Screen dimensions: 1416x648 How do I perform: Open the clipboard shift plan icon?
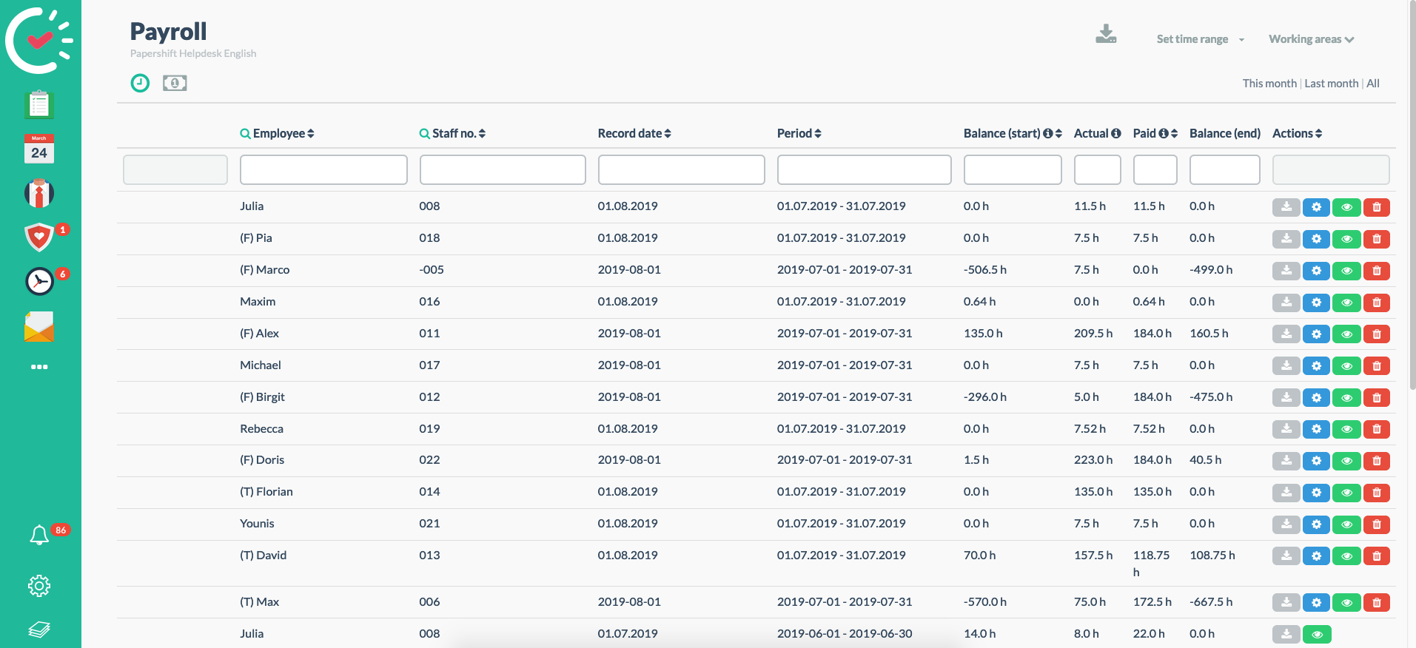(39, 104)
